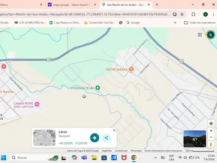Image resolution: width=217 pixels, height=163 pixels.
Task: Open the Chrome three-dot menu
Action: pos(213,14)
